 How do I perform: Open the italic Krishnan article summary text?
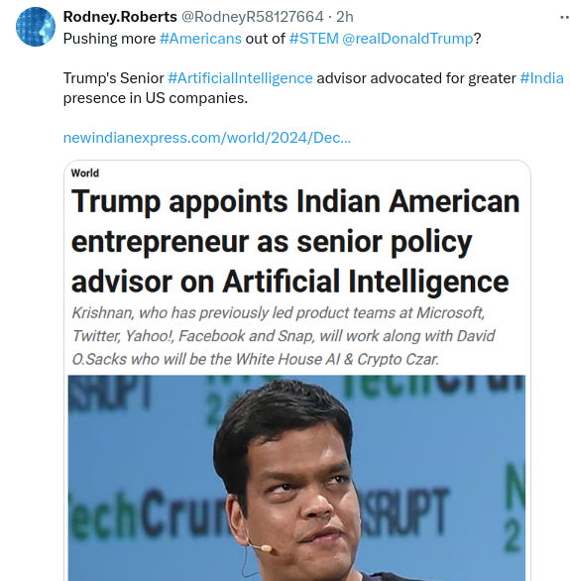pos(284,336)
